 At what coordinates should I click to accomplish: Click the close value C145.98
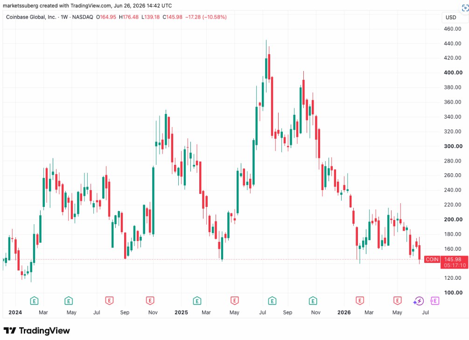[x=172, y=17]
